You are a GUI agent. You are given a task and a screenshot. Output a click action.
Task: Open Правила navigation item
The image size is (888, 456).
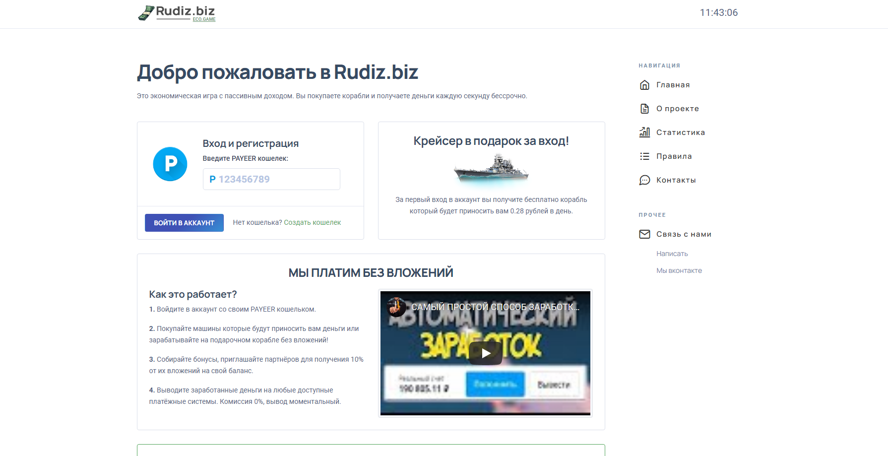tap(674, 156)
